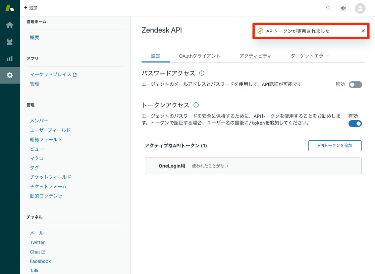
Task: Click the 使われたことがない status text
Action: 210,166
